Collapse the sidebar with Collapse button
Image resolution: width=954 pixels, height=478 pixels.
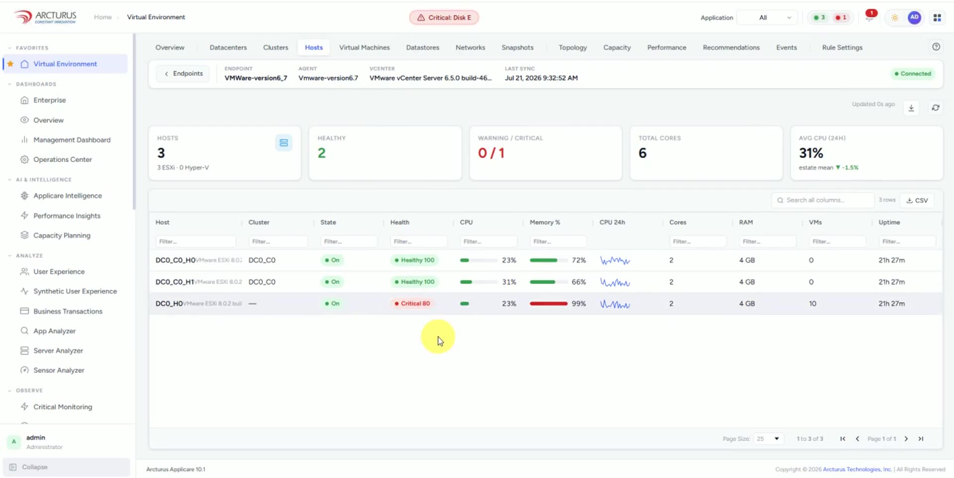(67, 467)
